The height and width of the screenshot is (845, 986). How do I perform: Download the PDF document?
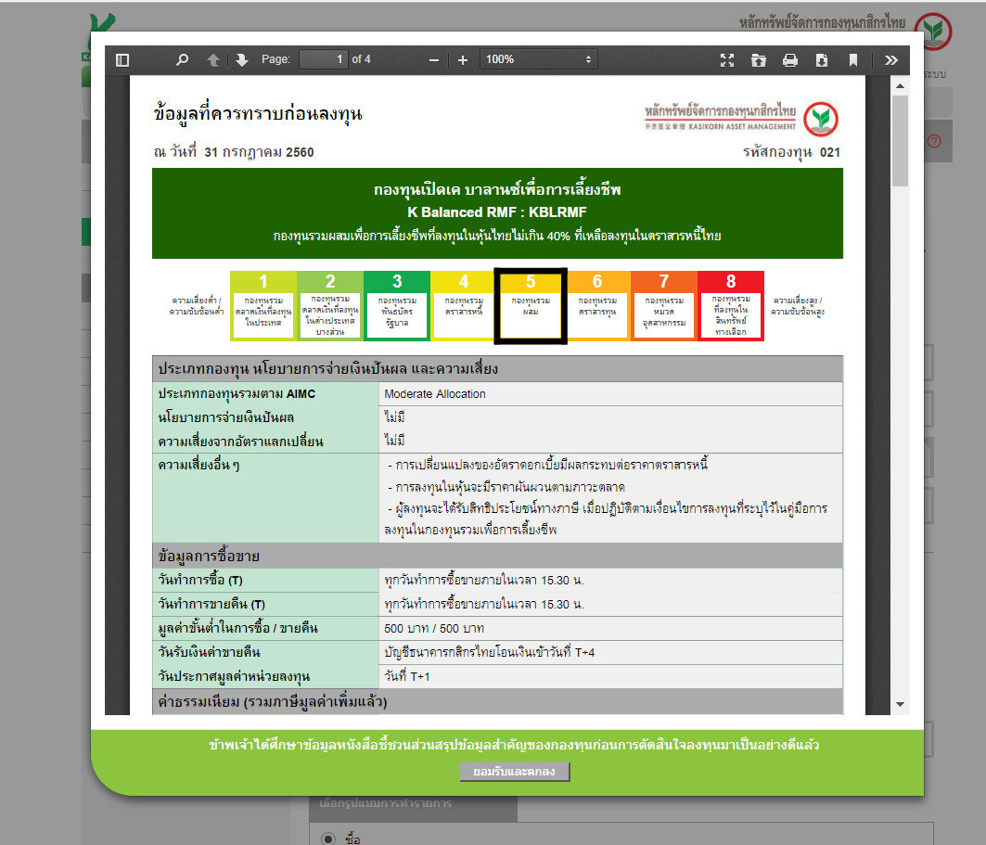pos(821,59)
